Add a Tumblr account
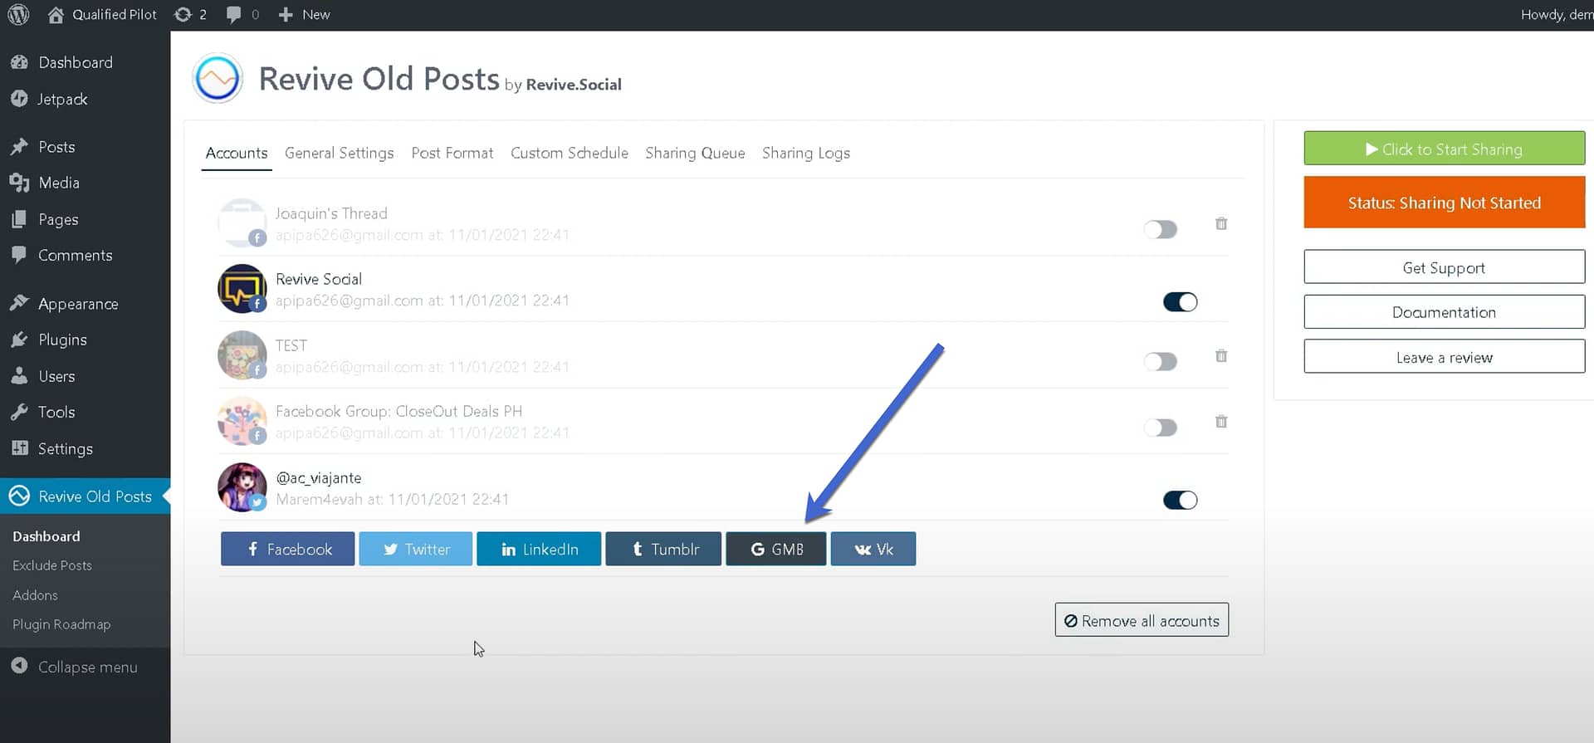The image size is (1594, 743). [663, 549]
